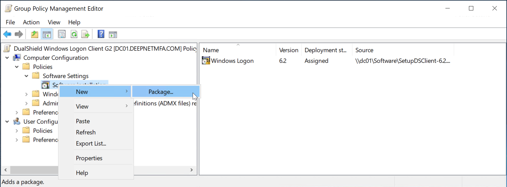The image size is (507, 187).
Task: Select Export List... in the context menu
Action: pyautogui.click(x=91, y=144)
